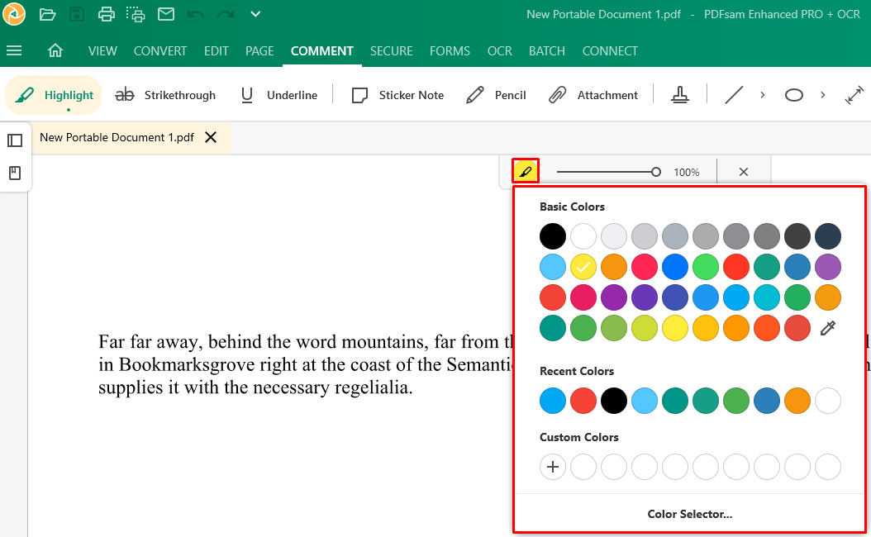Show the thumbnails side panel
871x537 pixels.
pos(15,140)
